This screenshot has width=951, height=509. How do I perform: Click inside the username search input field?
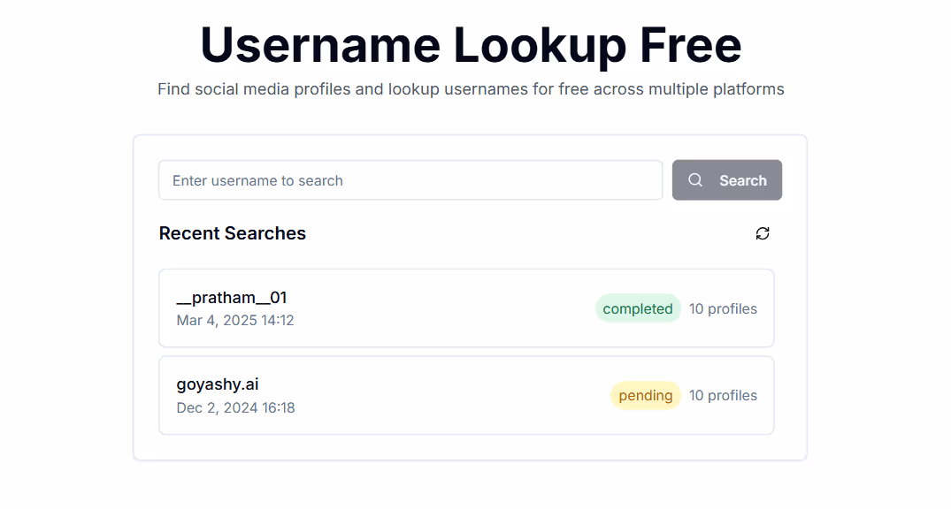[410, 179]
